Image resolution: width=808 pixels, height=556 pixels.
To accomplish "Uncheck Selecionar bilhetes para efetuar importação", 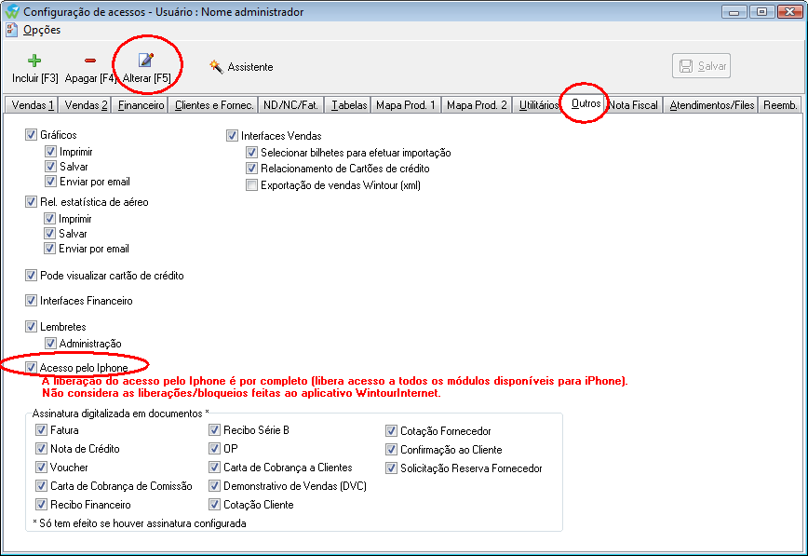I will pyautogui.click(x=251, y=153).
